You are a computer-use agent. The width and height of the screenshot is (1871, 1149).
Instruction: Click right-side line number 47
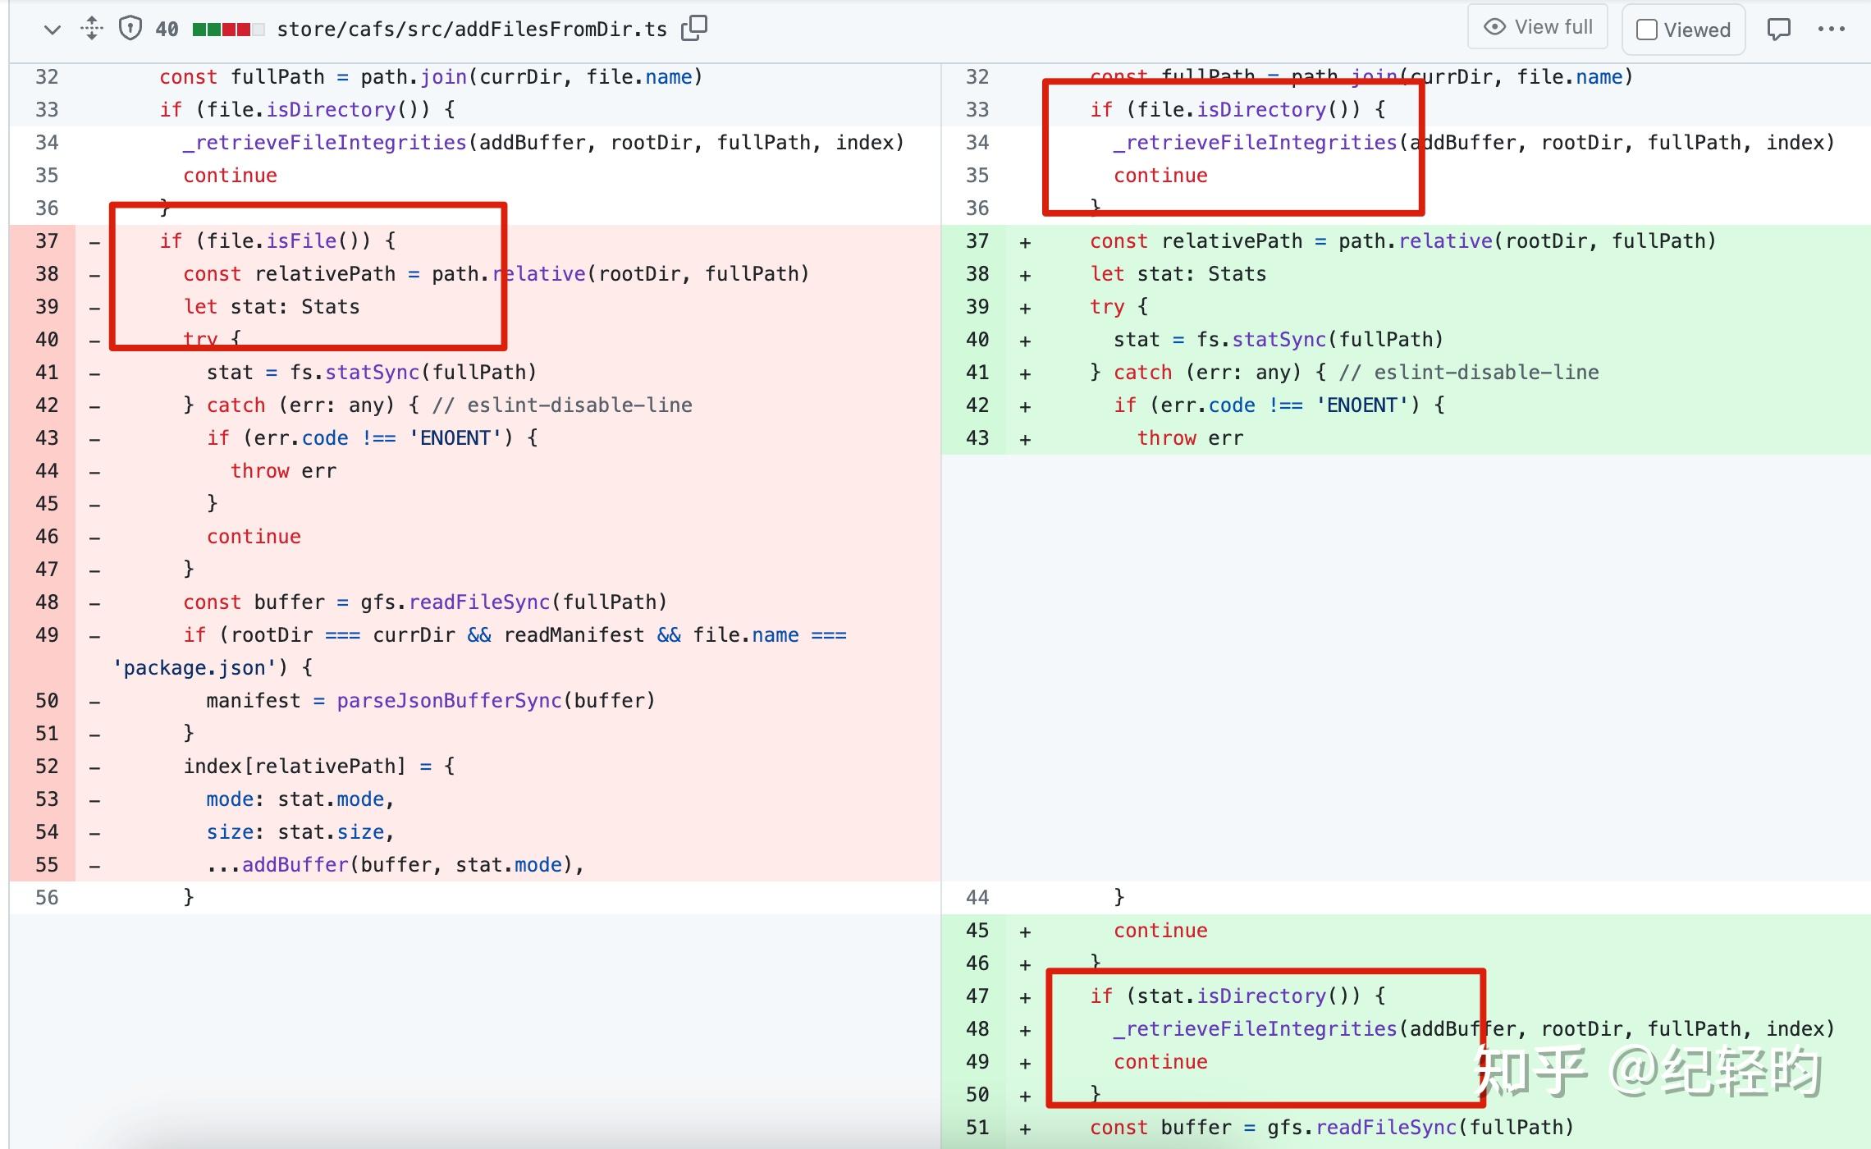click(977, 996)
